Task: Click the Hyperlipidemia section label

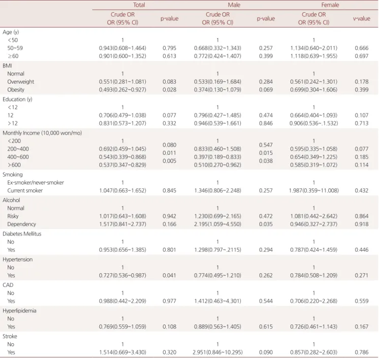Action: 19,310
